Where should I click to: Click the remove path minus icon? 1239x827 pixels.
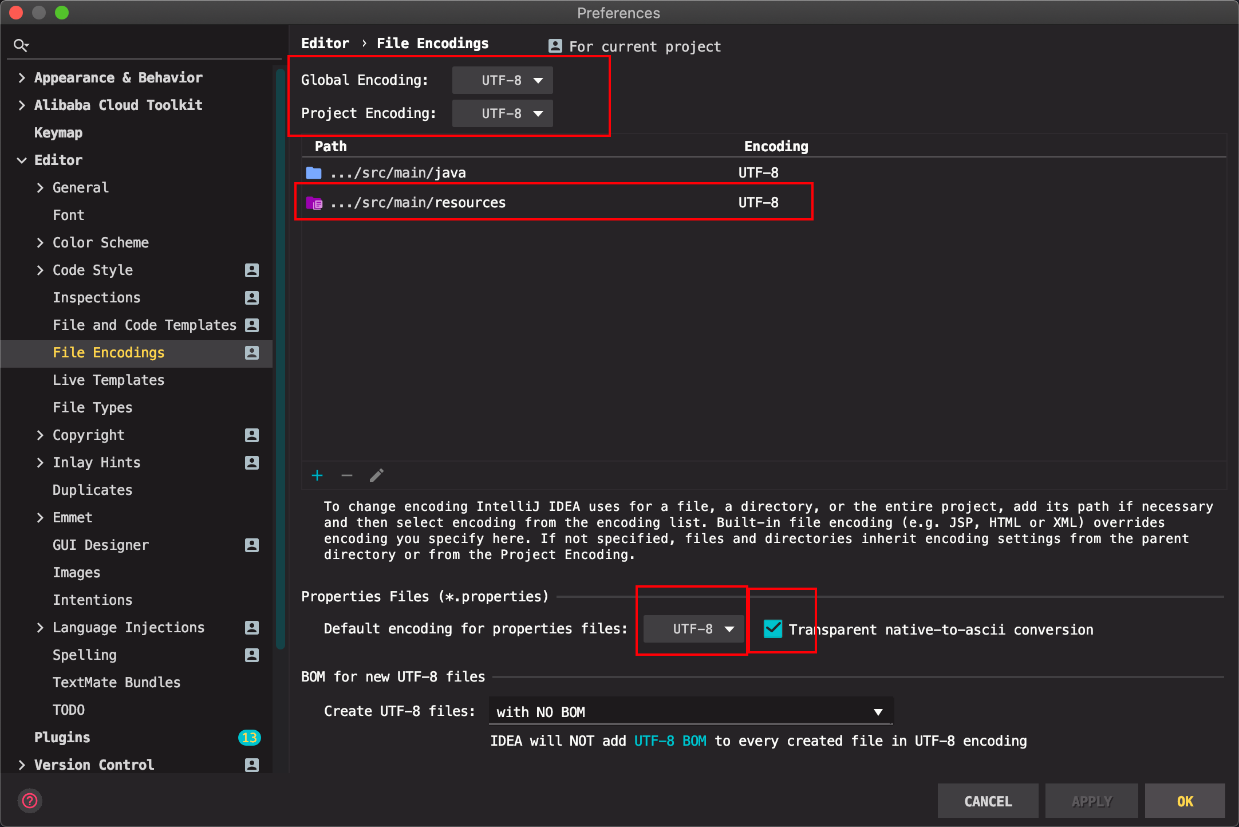pyautogui.click(x=347, y=475)
